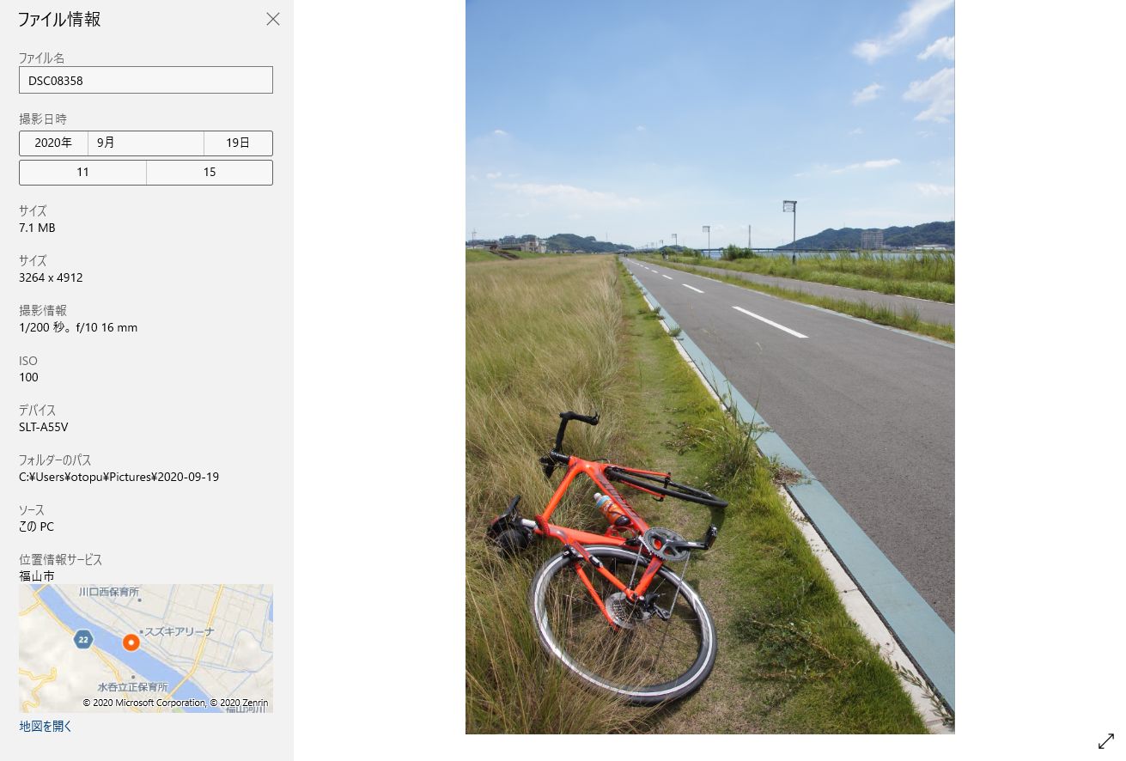This screenshot has width=1126, height=761.
Task: Click the Microsoft Zenrin copyright text
Action: point(175,703)
